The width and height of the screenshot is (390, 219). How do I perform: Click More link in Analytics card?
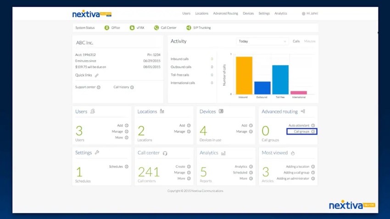246,179
